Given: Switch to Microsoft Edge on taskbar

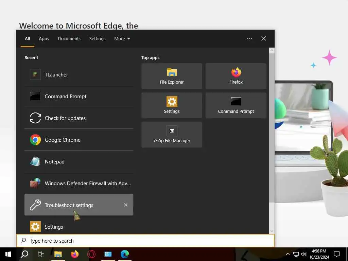Looking at the screenshot, I should (x=125, y=254).
